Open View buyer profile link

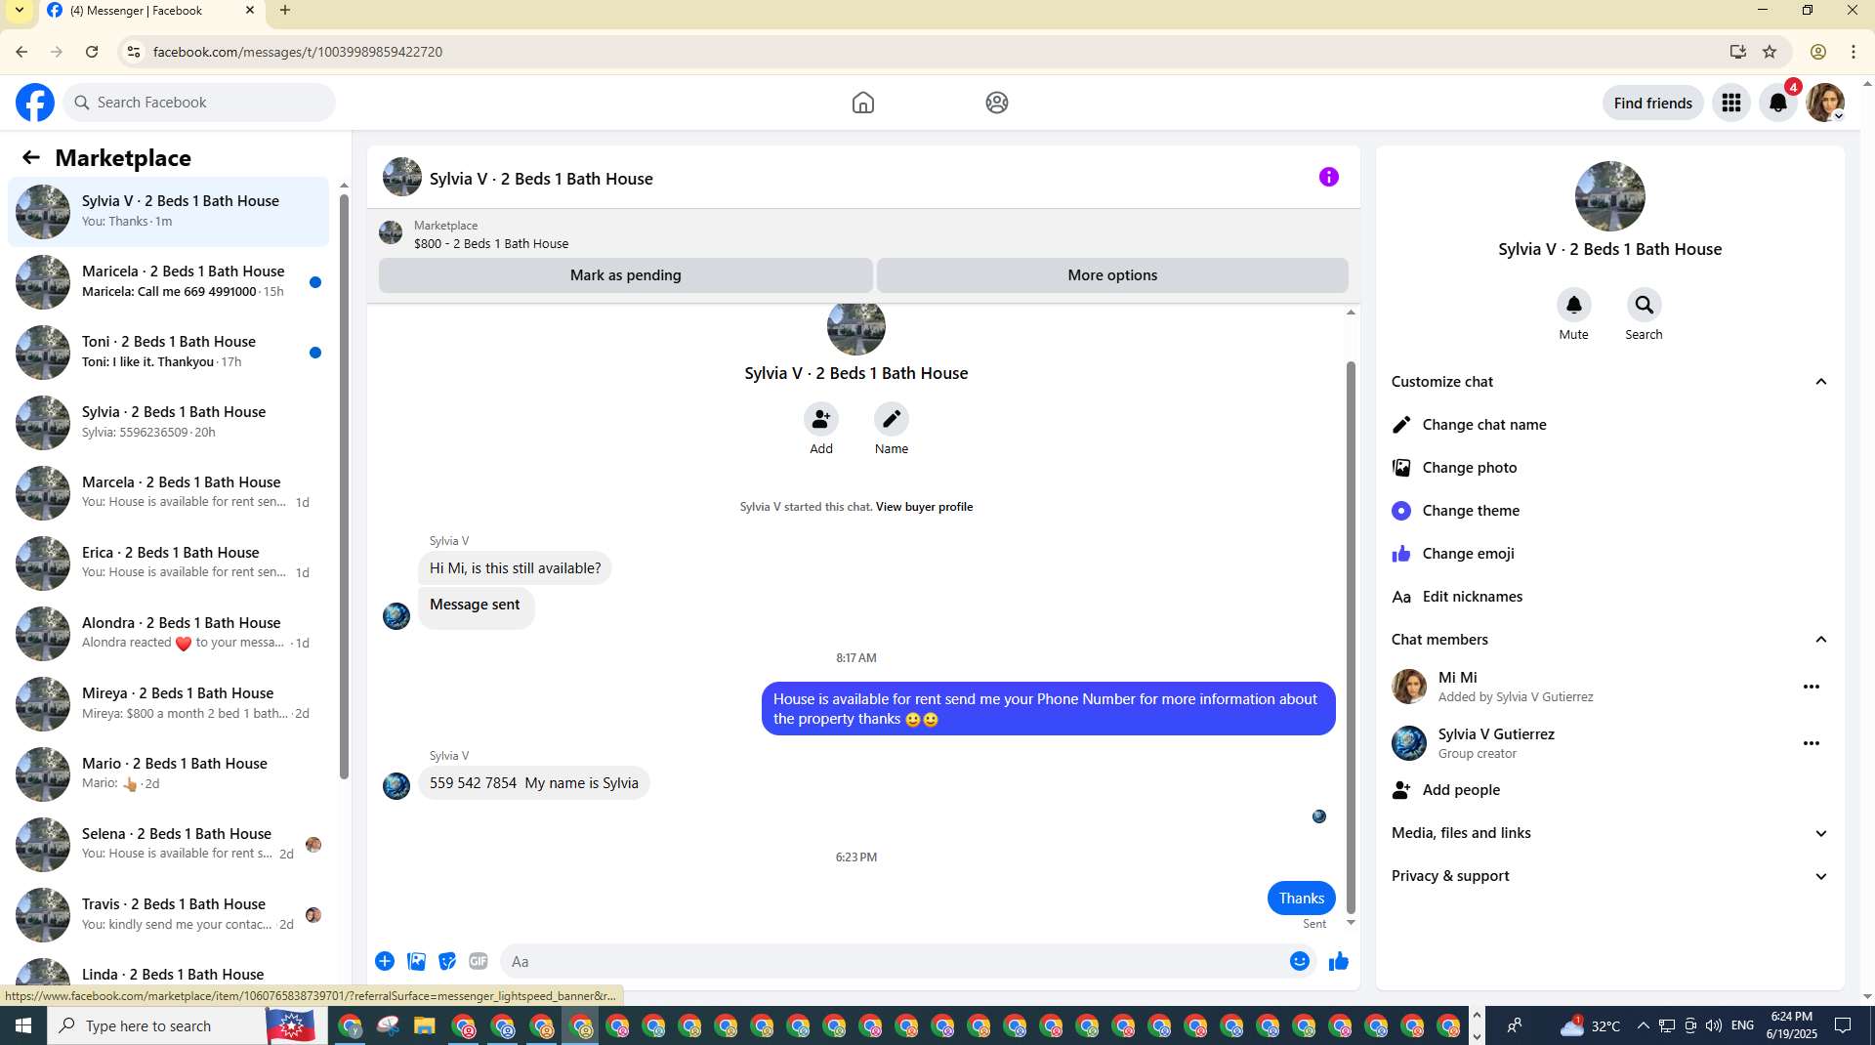pos(924,507)
